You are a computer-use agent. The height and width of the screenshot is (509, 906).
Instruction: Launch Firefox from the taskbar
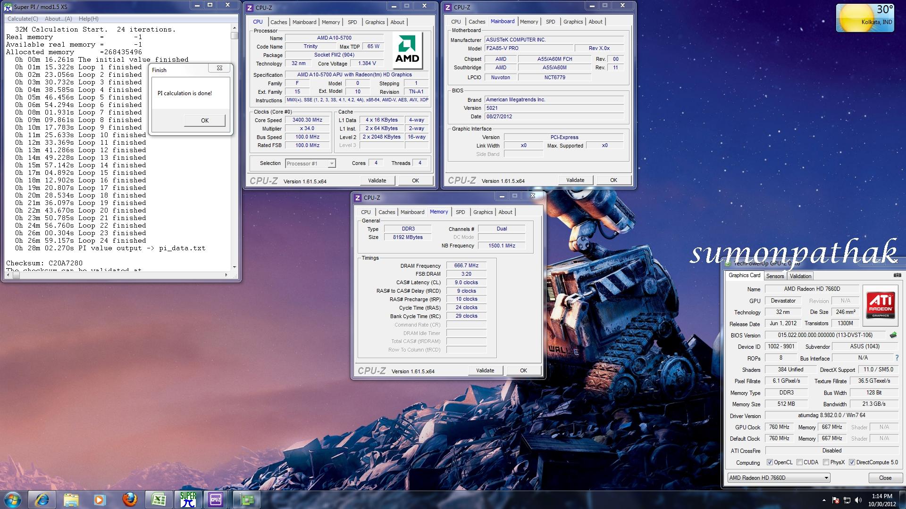tap(129, 500)
